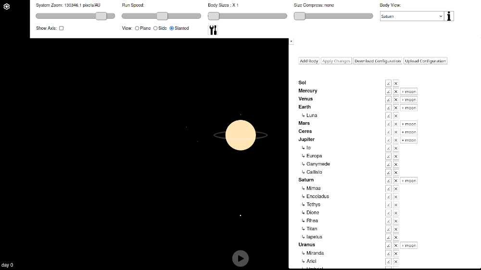Screen dimensions: 481x270
Task: Delete the Enceladus moon entry
Action: tap(396, 197)
